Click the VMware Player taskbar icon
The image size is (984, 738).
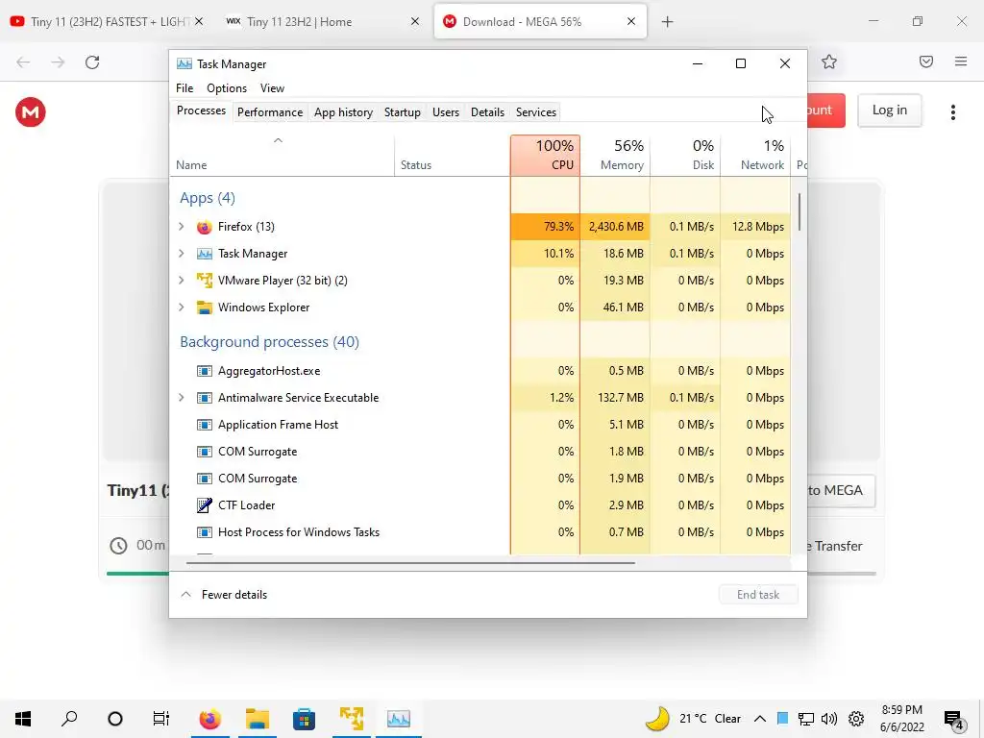point(352,719)
